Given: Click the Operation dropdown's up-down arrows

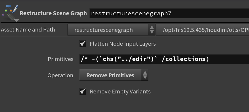Looking at the screenshot, I should pyautogui.click(x=145, y=75).
